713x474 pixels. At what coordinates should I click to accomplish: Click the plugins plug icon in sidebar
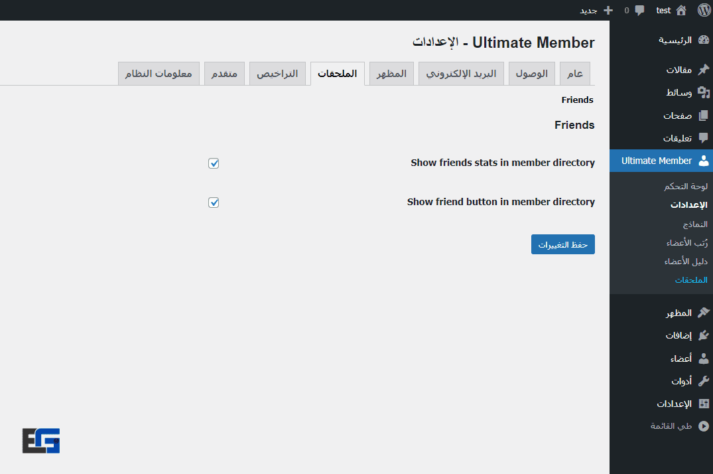(x=703, y=336)
